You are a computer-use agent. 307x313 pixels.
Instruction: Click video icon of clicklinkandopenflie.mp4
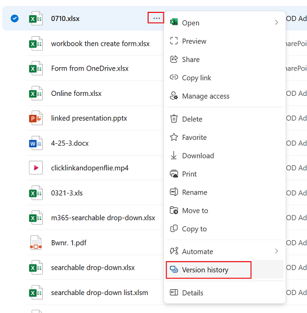(x=36, y=168)
